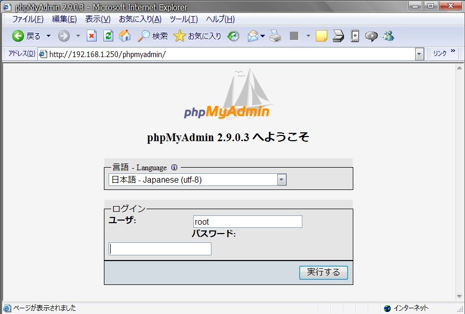Click the アドレス(D) label
Viewport: 465px width, 314px height.
click(x=22, y=53)
